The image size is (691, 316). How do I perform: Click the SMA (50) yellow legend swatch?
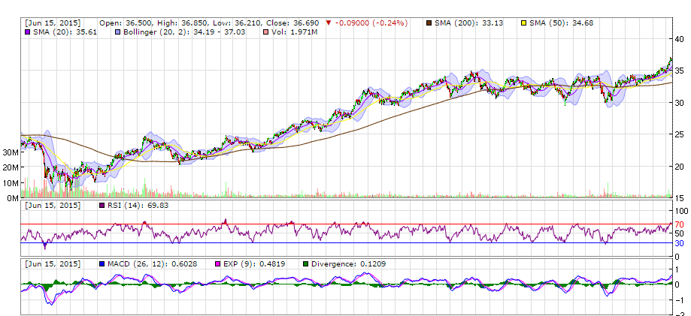point(523,23)
